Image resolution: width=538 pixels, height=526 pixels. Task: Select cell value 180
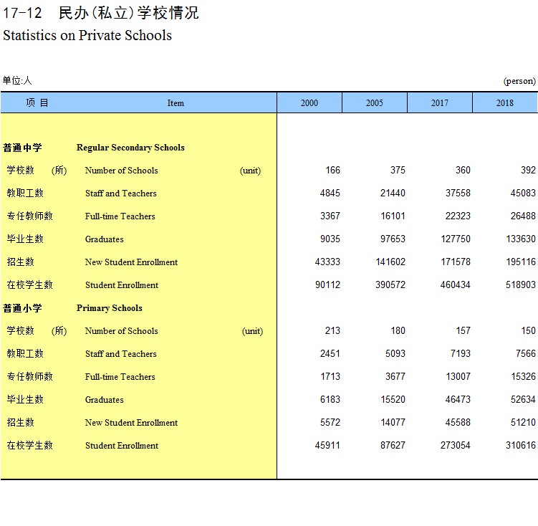pos(398,331)
